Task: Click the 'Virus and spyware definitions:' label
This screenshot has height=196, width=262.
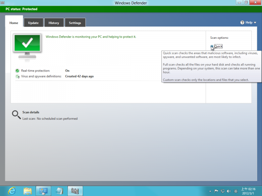Action: pyautogui.click(x=41, y=76)
